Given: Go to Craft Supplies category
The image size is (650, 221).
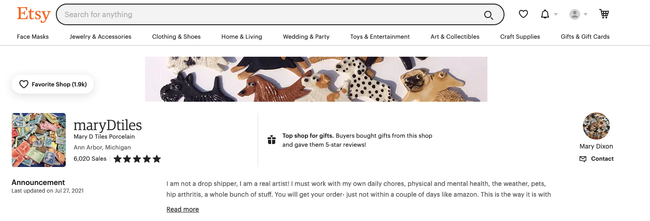Looking at the screenshot, I should pos(520,37).
